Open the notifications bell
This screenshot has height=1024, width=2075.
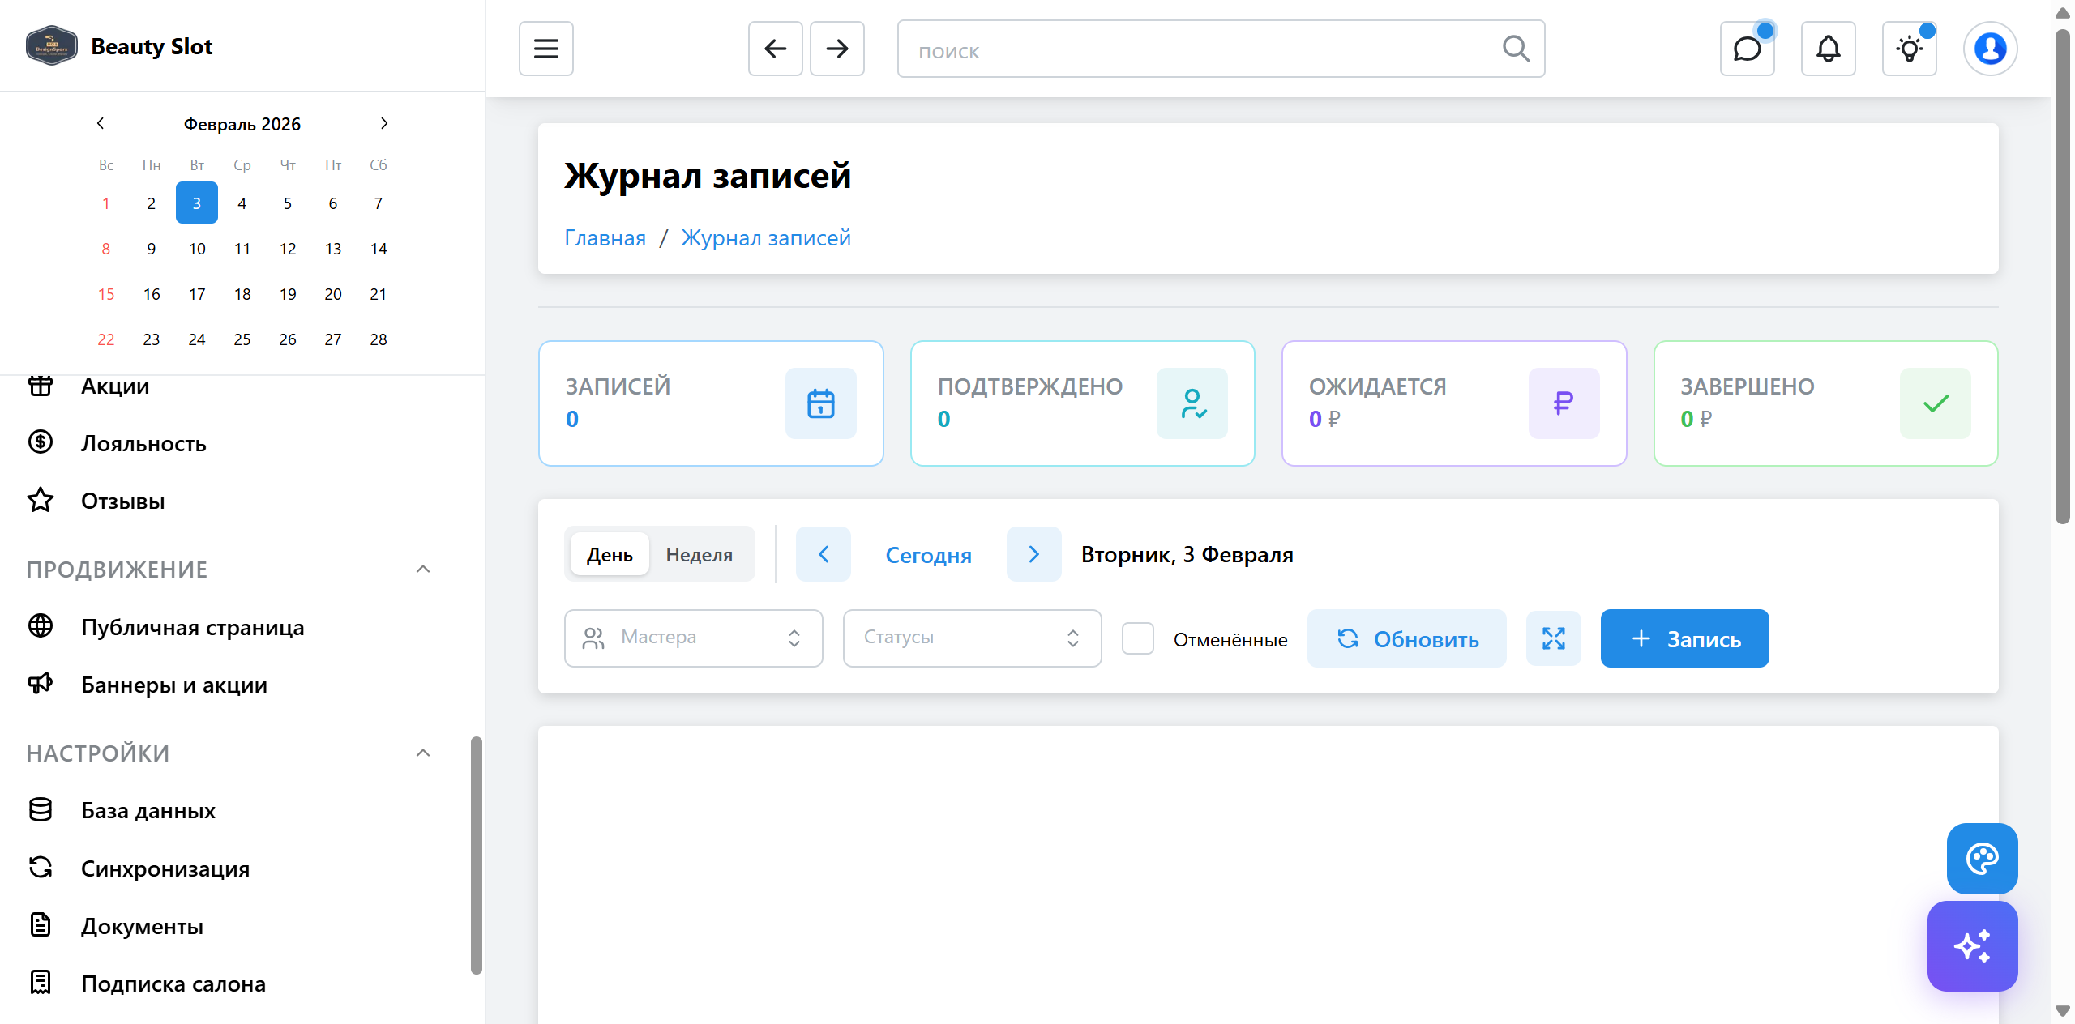pyautogui.click(x=1828, y=49)
